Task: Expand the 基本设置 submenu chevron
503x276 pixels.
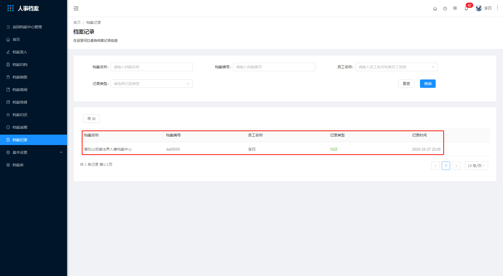Action: (x=61, y=152)
